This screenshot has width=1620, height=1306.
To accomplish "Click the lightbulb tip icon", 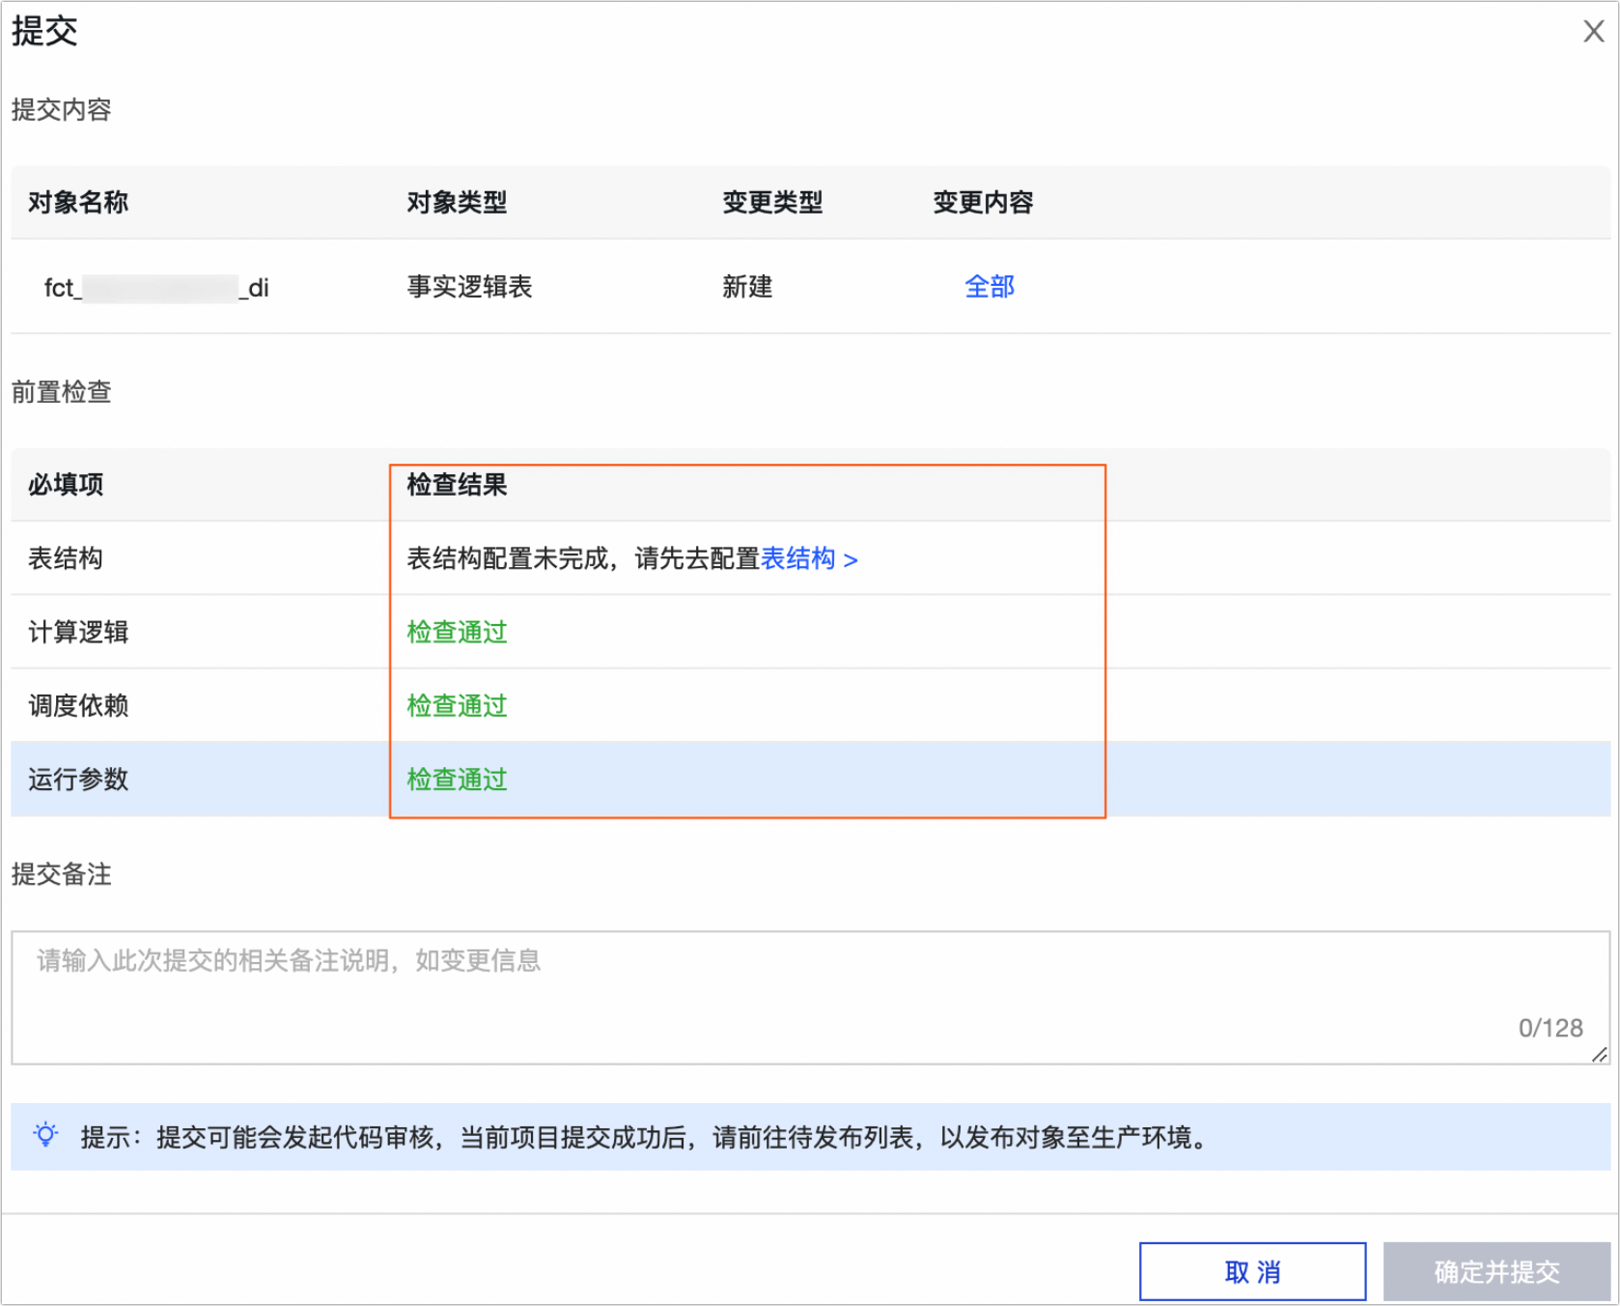I will coord(45,1135).
